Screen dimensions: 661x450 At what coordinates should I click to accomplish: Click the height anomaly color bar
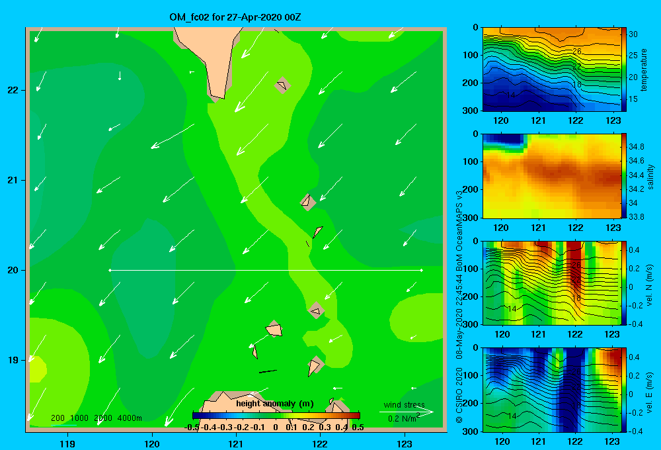(276, 416)
